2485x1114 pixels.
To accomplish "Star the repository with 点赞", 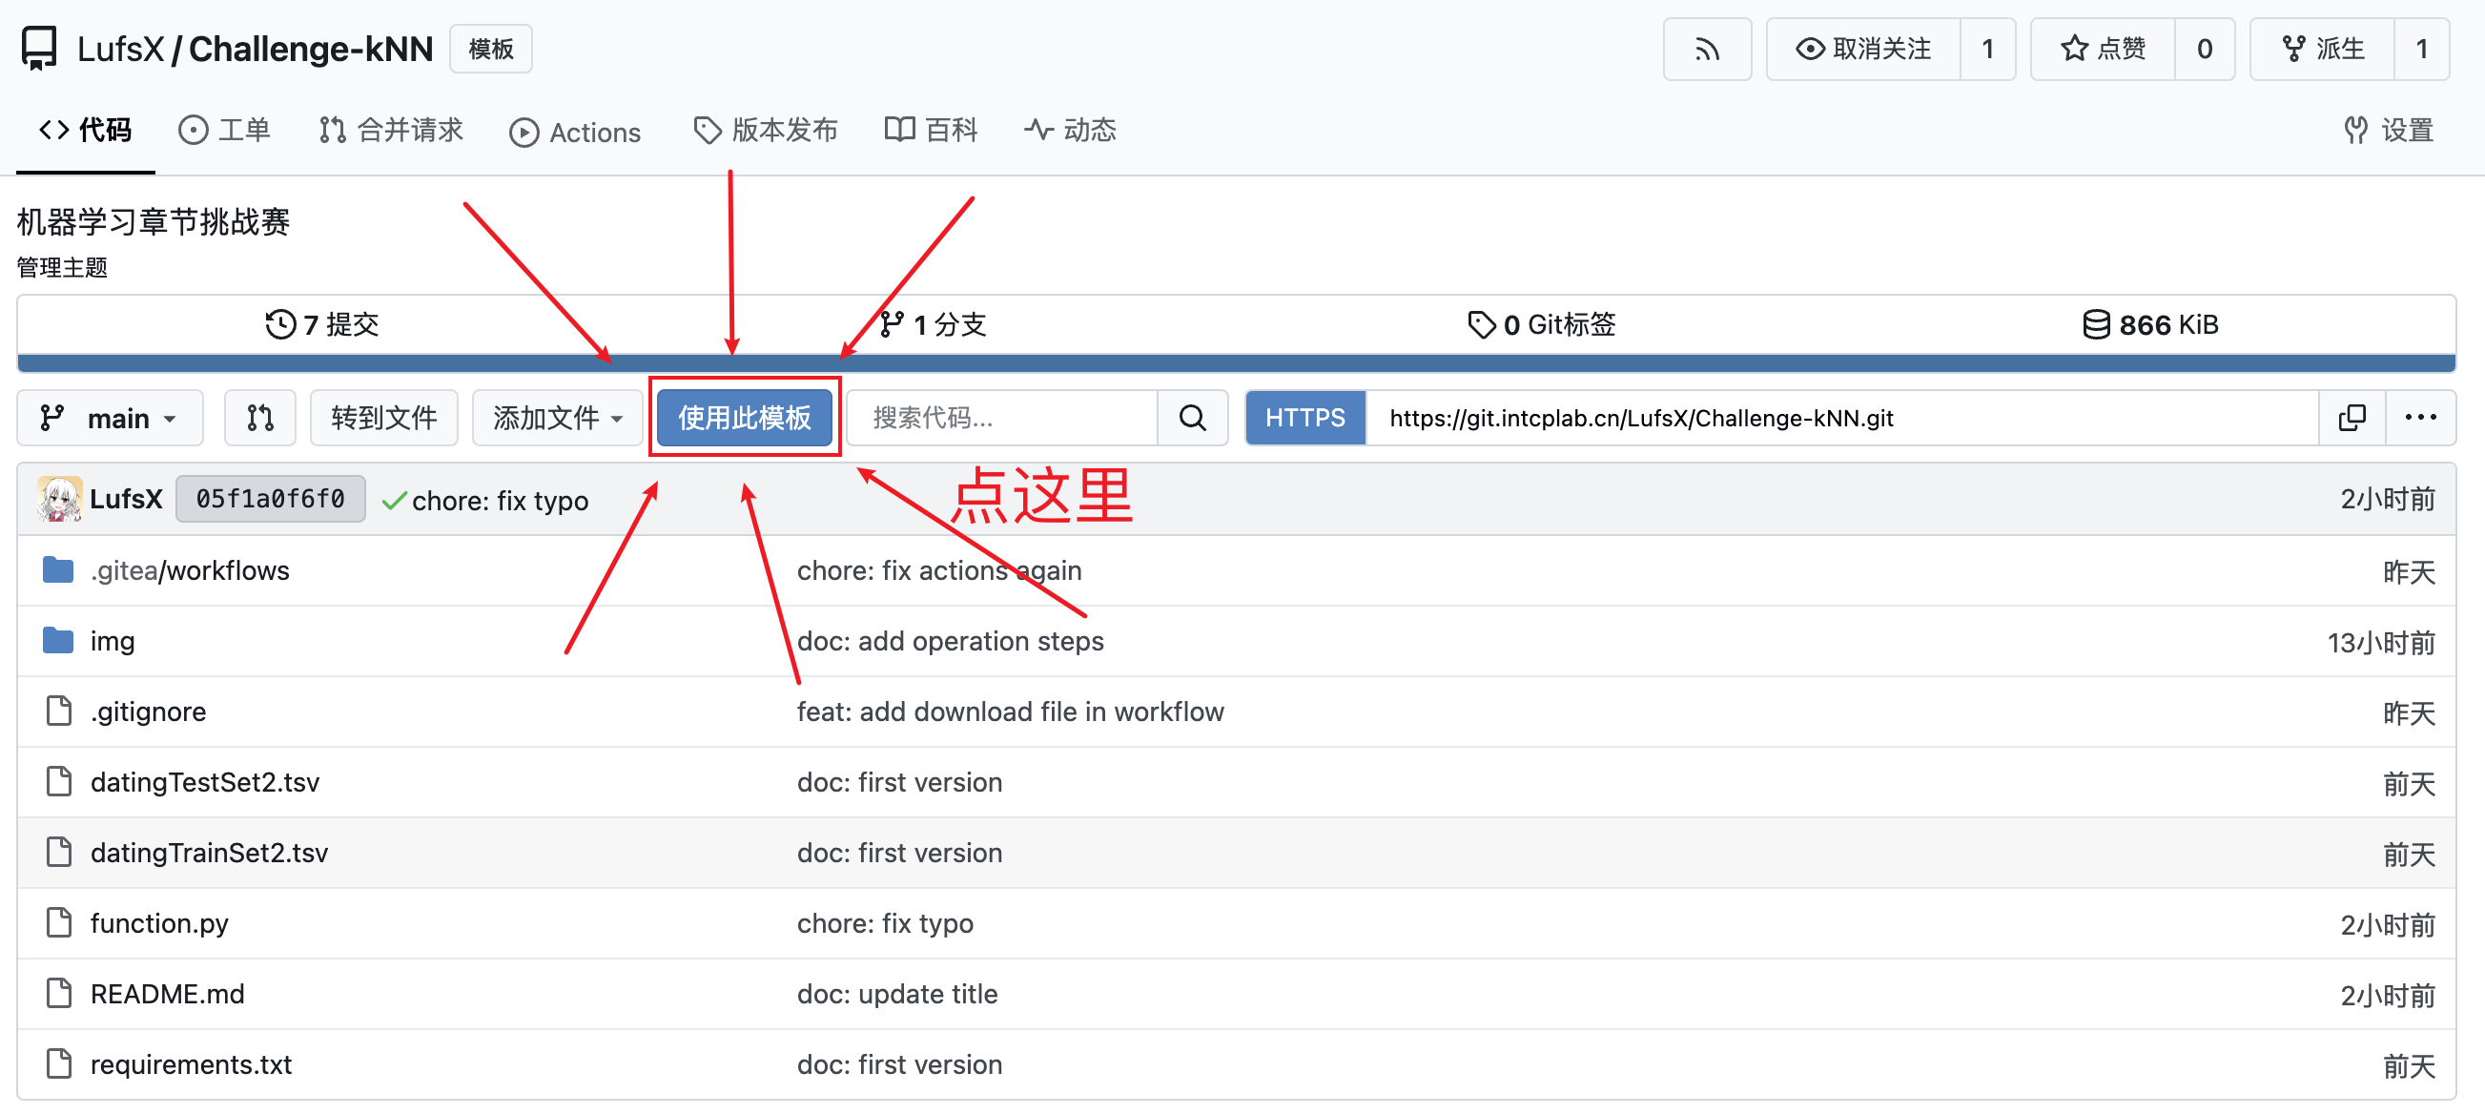I will coord(2103,50).
